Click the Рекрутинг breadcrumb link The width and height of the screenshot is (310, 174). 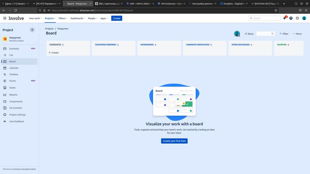click(63, 28)
